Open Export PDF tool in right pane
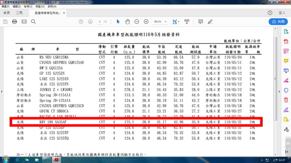 (x=286, y=32)
